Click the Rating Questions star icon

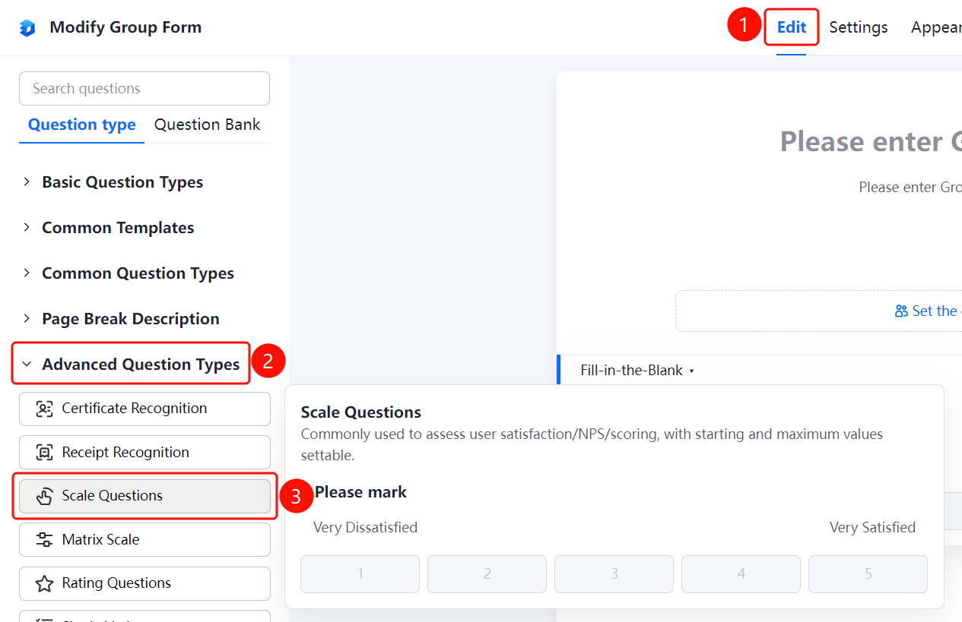pyautogui.click(x=44, y=583)
